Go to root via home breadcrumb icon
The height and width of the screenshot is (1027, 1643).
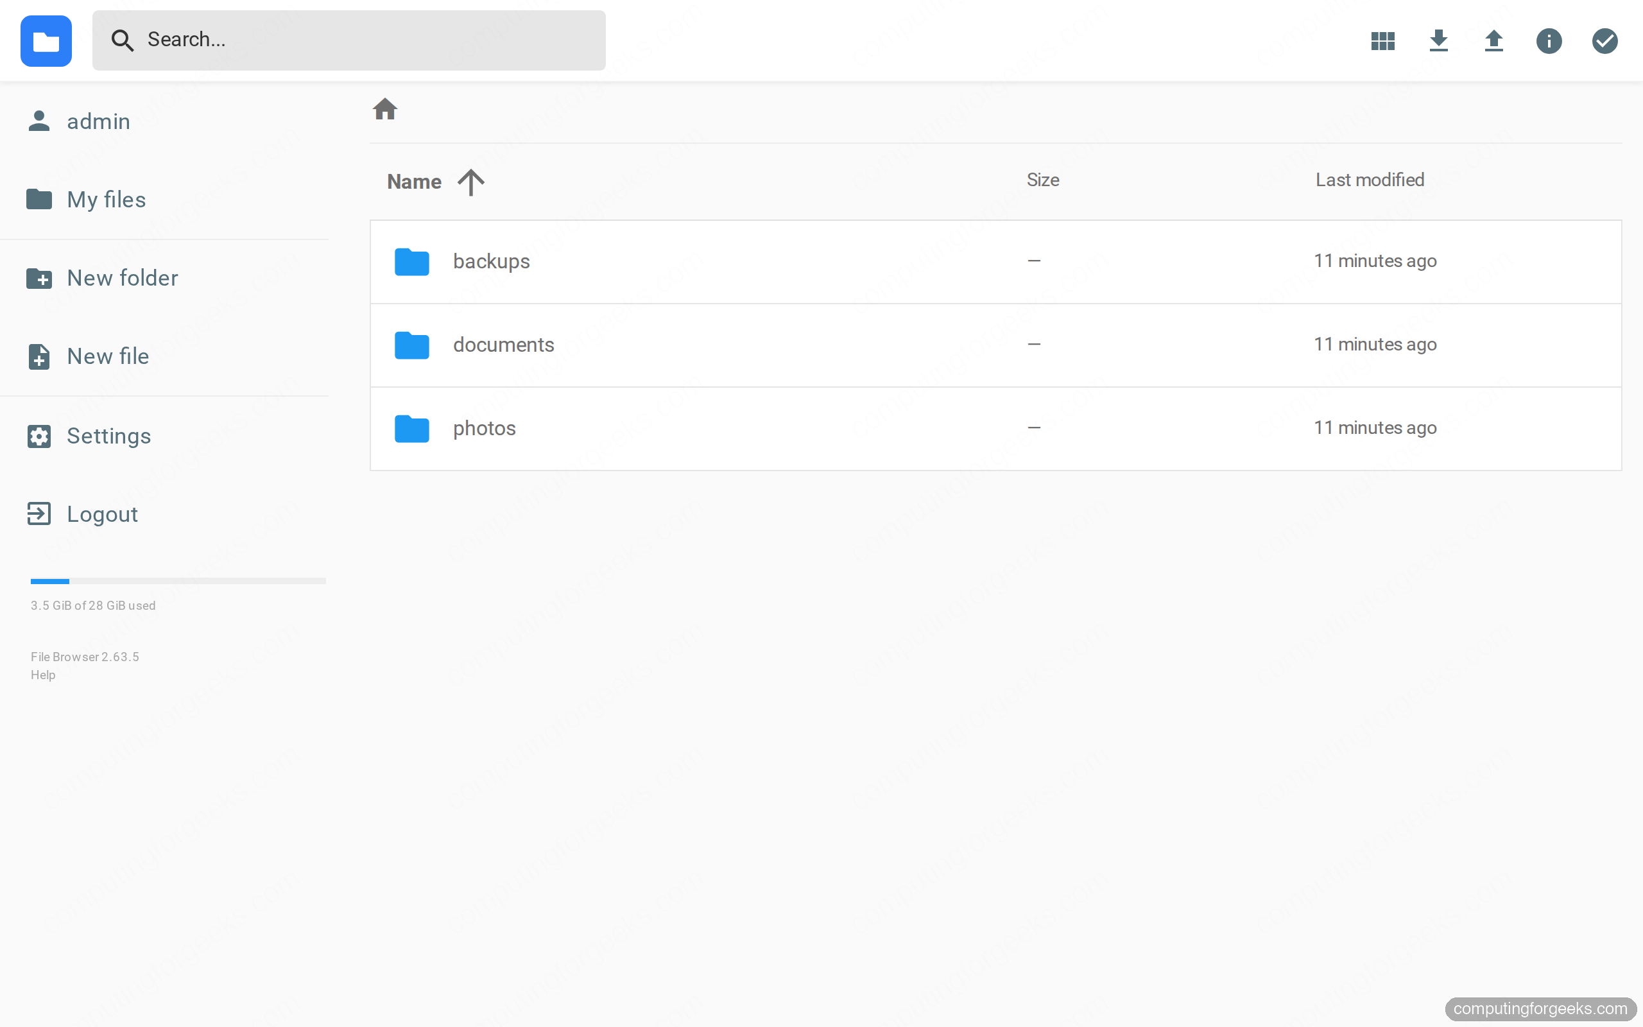click(x=384, y=108)
